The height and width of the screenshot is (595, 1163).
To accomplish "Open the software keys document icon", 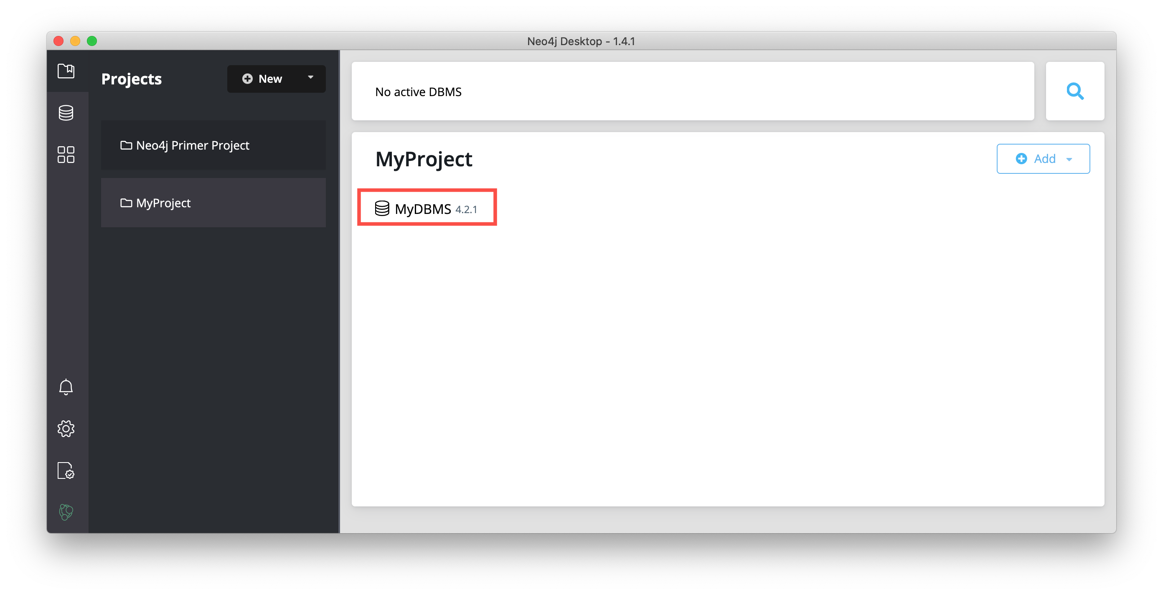I will tap(66, 470).
